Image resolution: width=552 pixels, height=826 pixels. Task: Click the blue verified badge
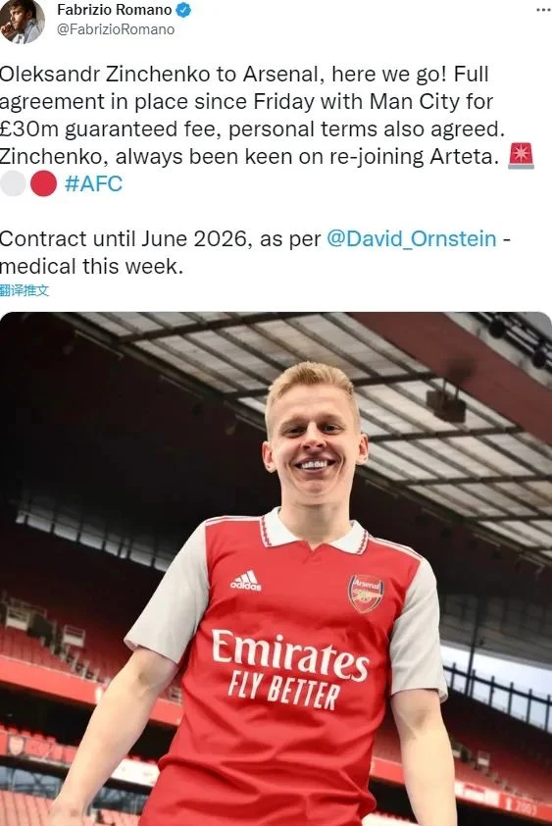(183, 10)
